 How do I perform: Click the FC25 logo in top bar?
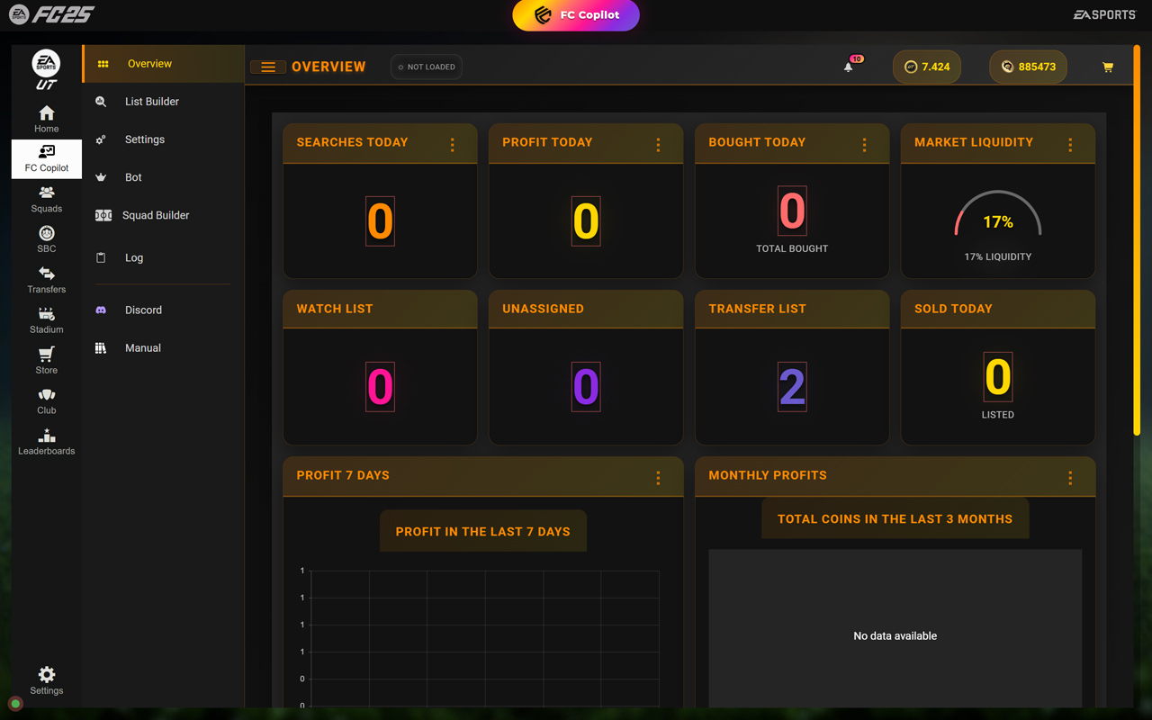[x=51, y=14]
